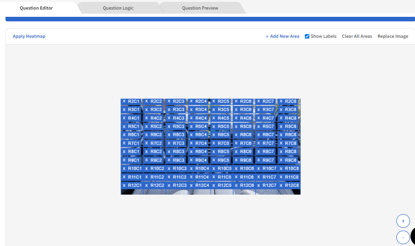The width and height of the screenshot is (415, 246).
Task: Click the zoom out minus button
Action: coord(403,237)
